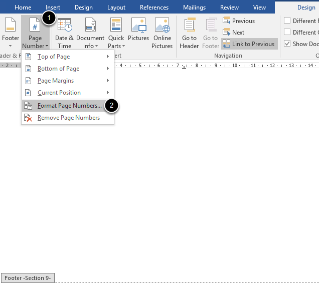Viewport: 319px width, 300px height.
Task: Select Current Position menu entry
Action: 68,93
